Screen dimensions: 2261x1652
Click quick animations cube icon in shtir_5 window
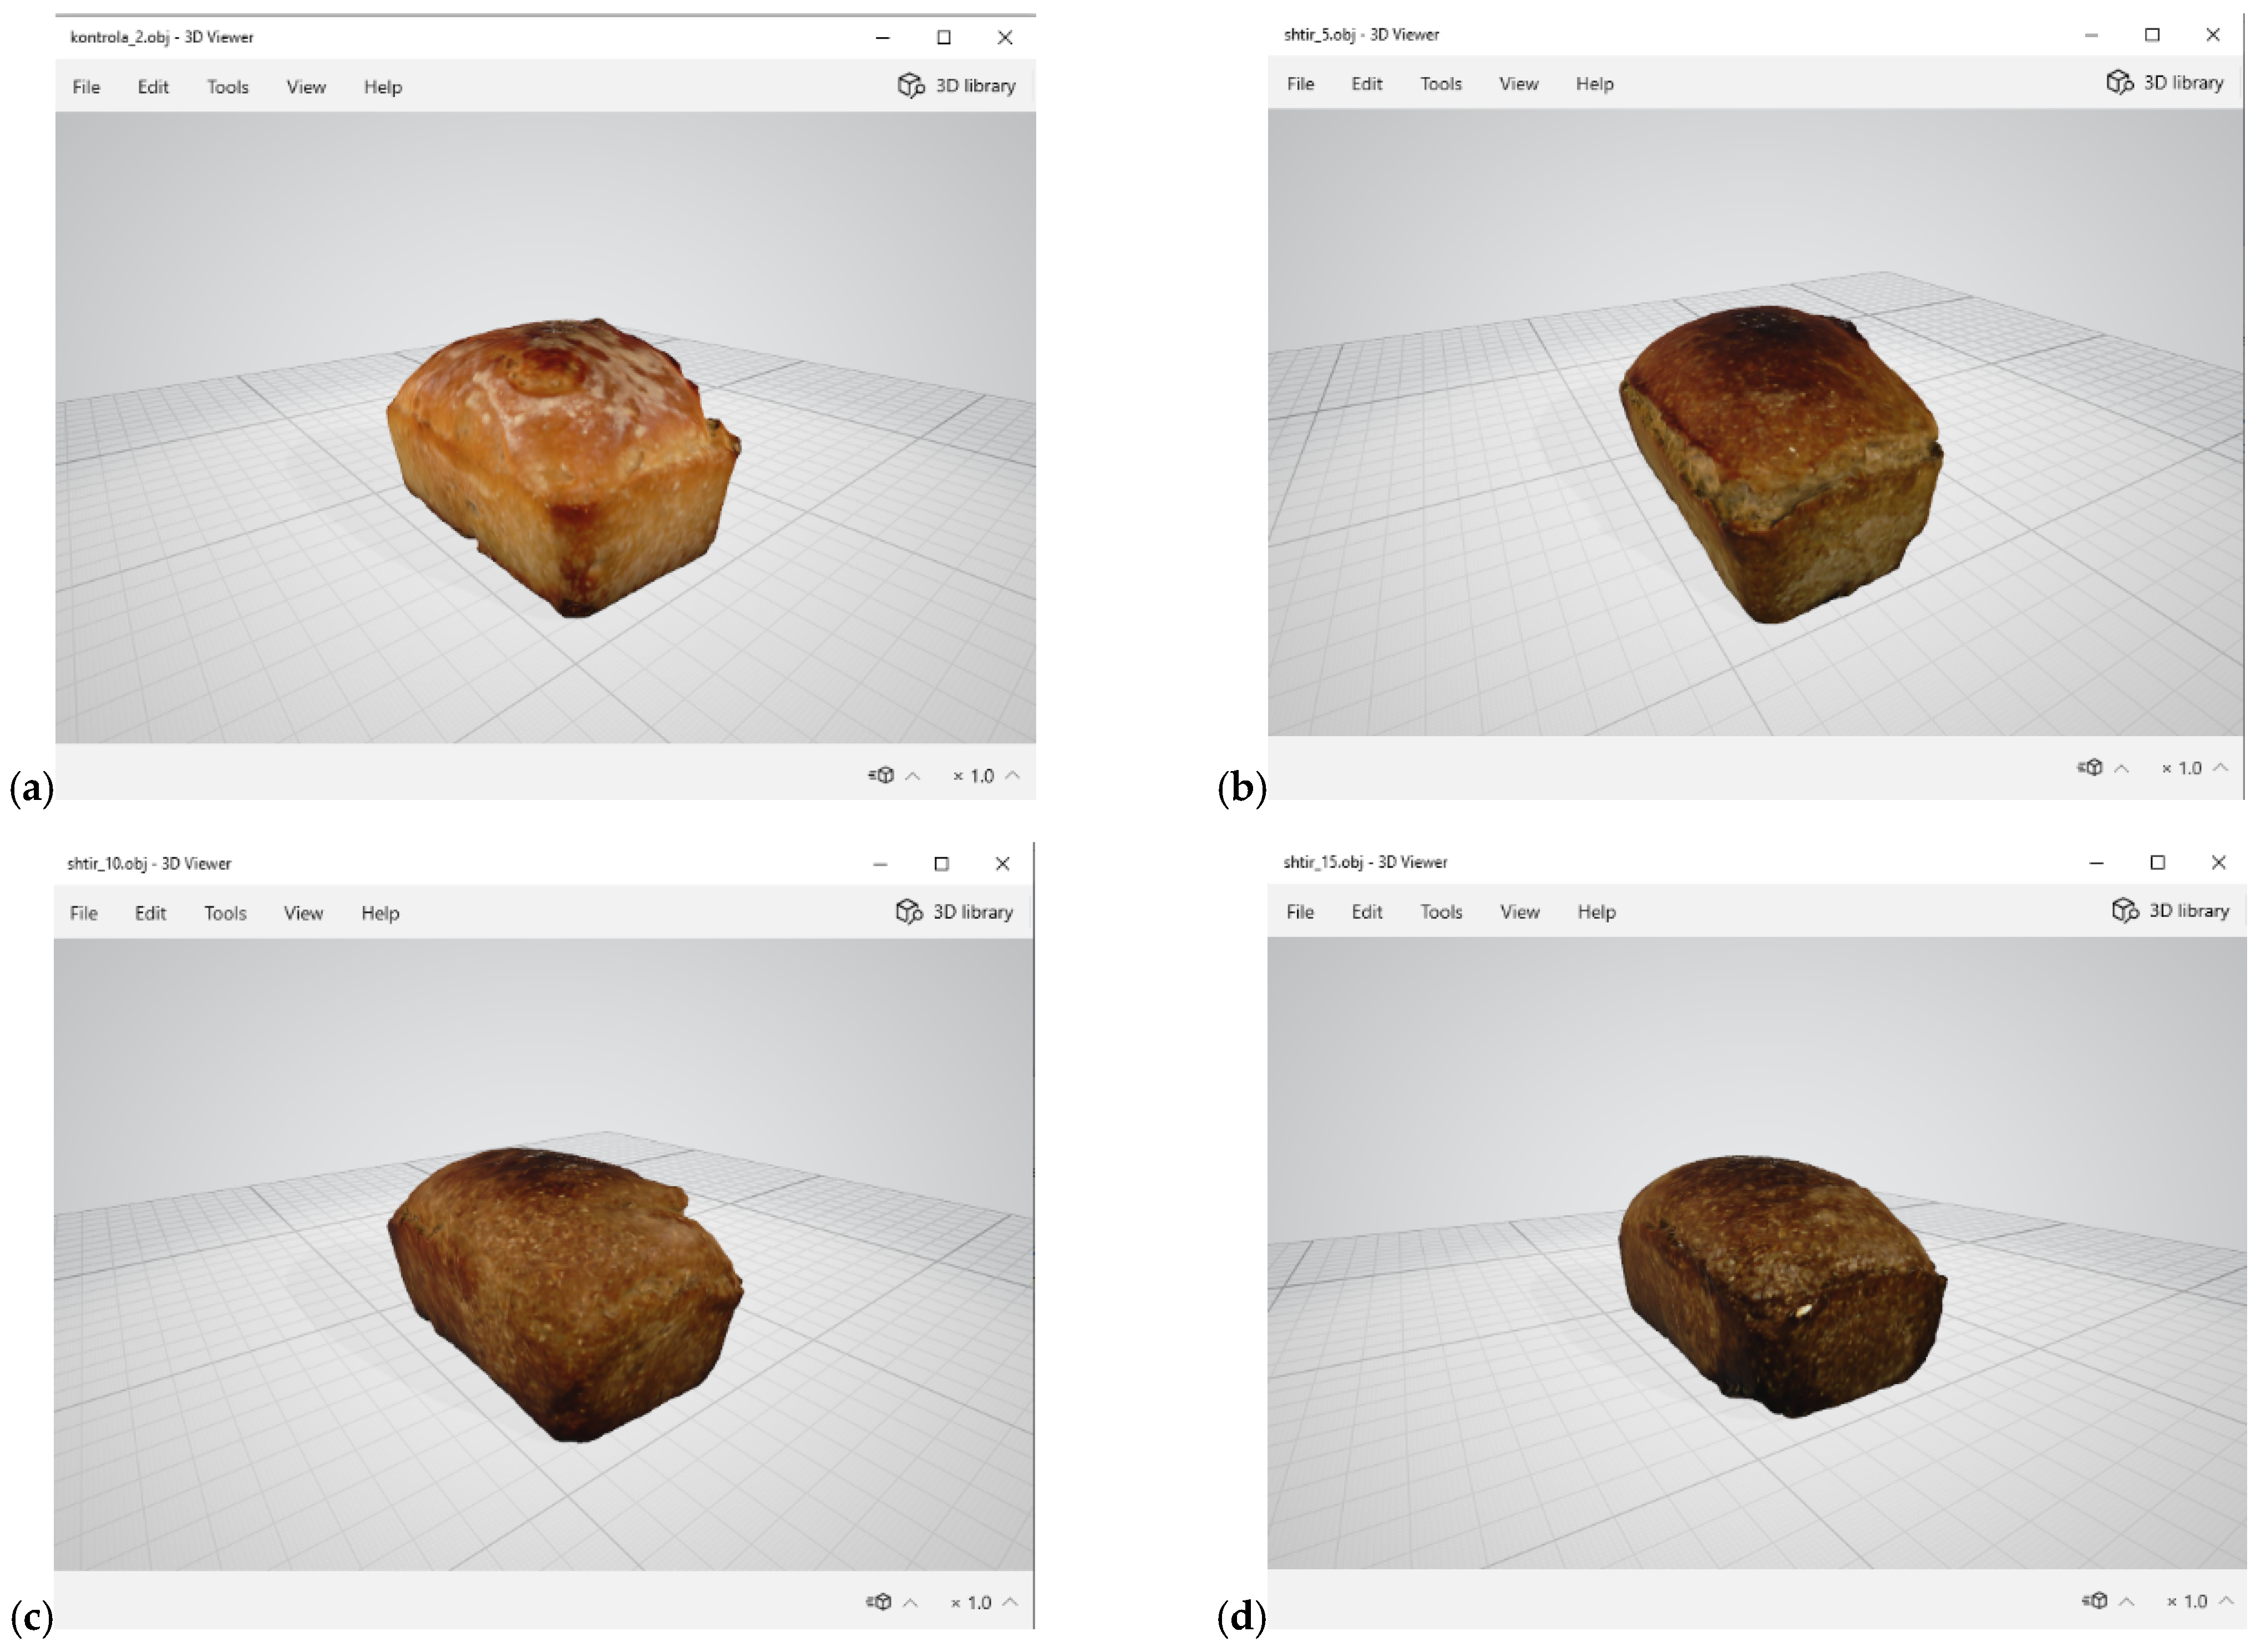coord(2090,767)
